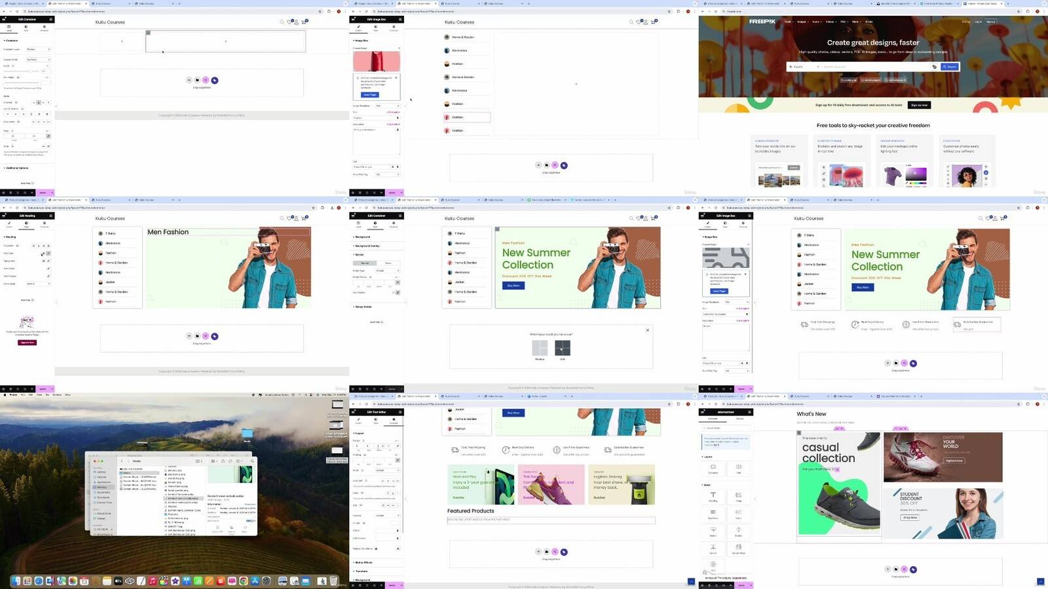Open the Border Type dropdown in the container style panel
This screenshot has width=1048, height=589.
coord(387,271)
